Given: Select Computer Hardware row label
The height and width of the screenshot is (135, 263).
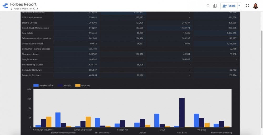Looking at the screenshot, I should (32, 70).
